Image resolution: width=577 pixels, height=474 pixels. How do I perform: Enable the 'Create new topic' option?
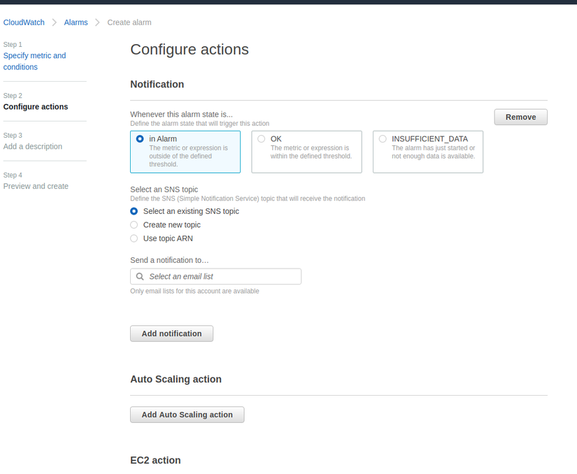click(x=134, y=225)
